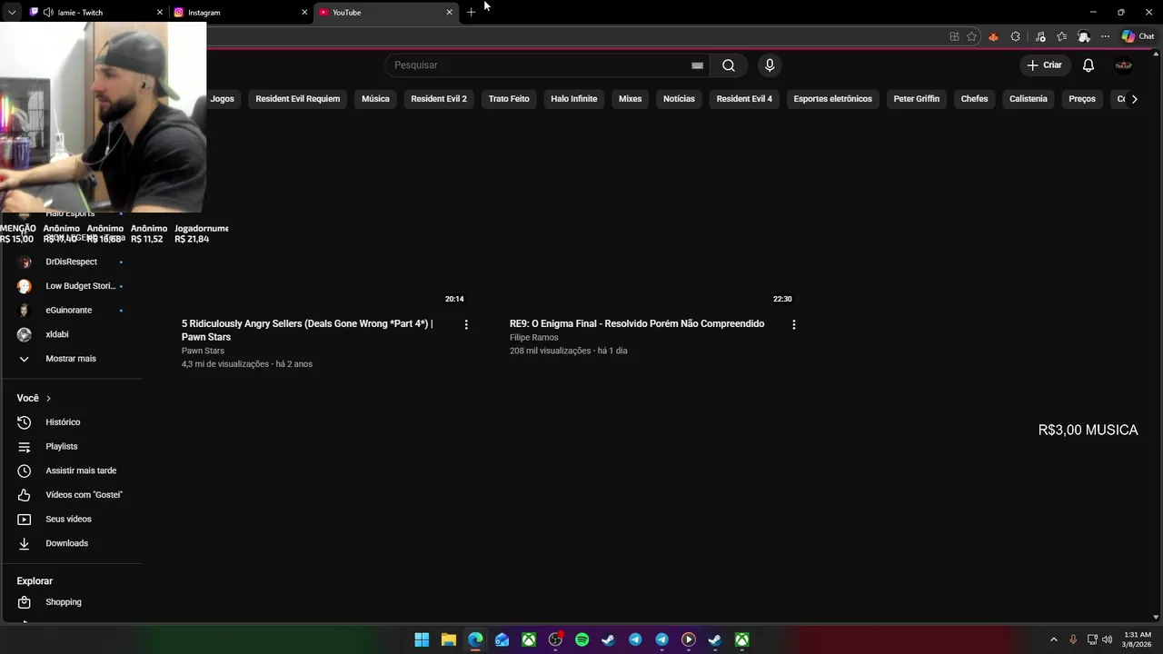Open Shopping under Explorar
Image resolution: width=1163 pixels, height=654 pixels.
(72, 602)
